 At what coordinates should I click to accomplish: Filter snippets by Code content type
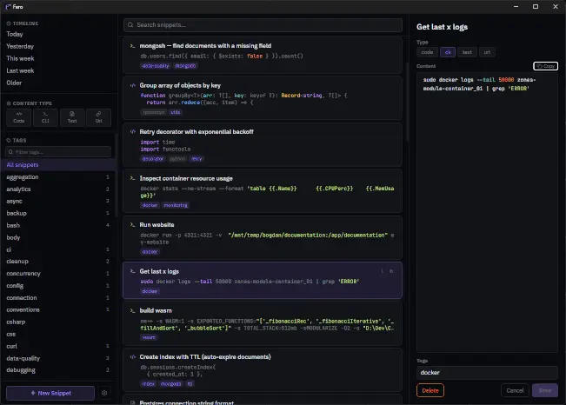[19, 117]
